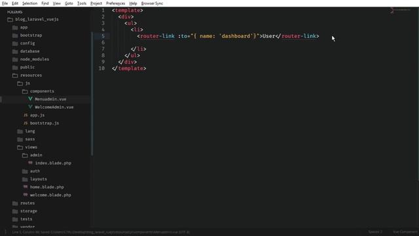
Task: Click the tests folder icon
Action: (15, 220)
